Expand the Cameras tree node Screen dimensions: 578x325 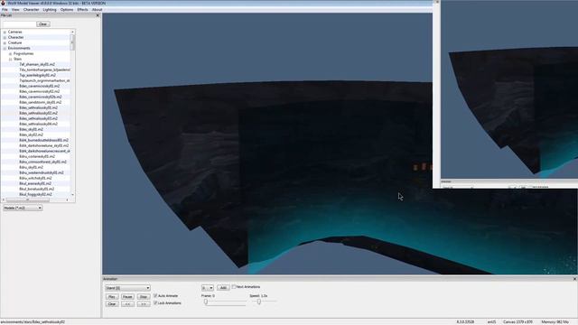pyautogui.click(x=5, y=32)
